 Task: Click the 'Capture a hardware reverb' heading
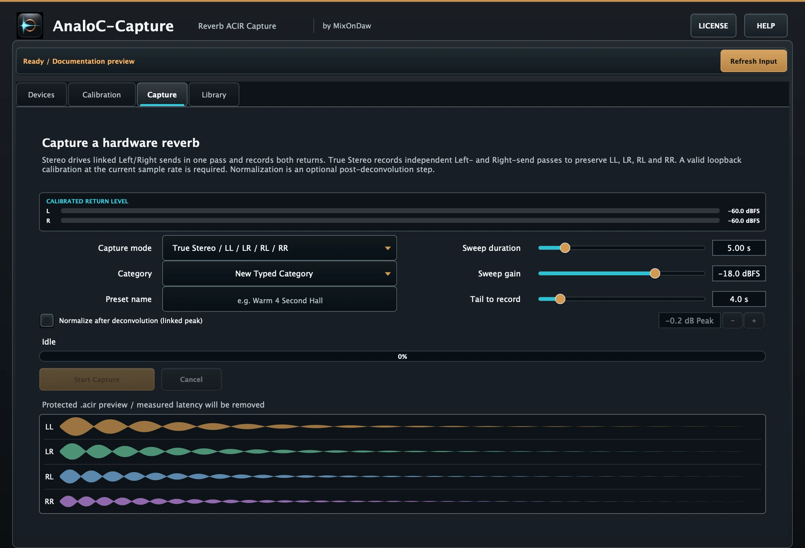point(121,143)
